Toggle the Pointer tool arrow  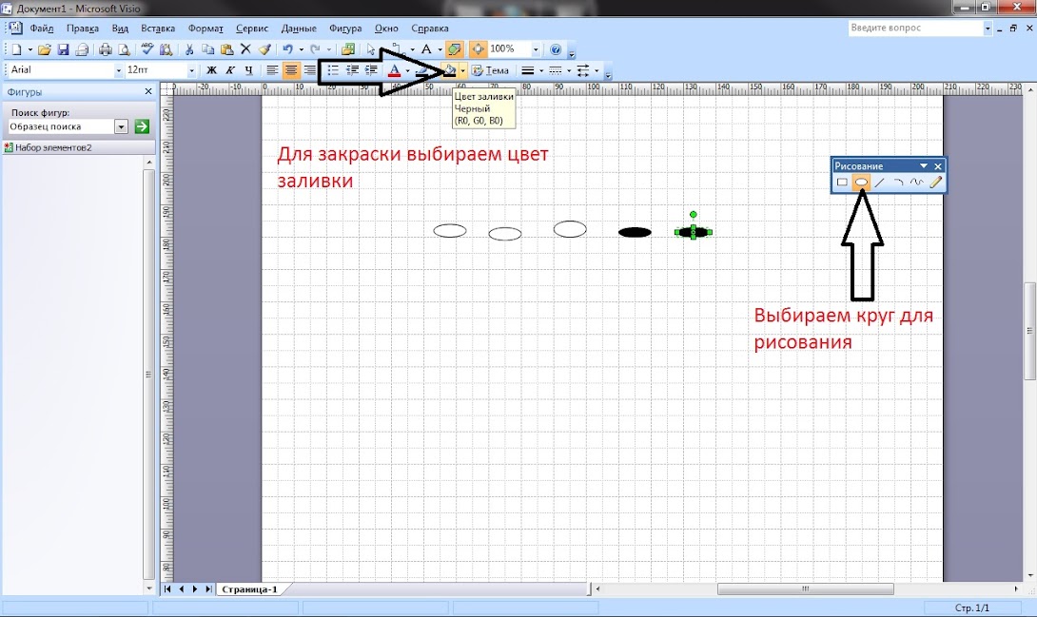371,49
